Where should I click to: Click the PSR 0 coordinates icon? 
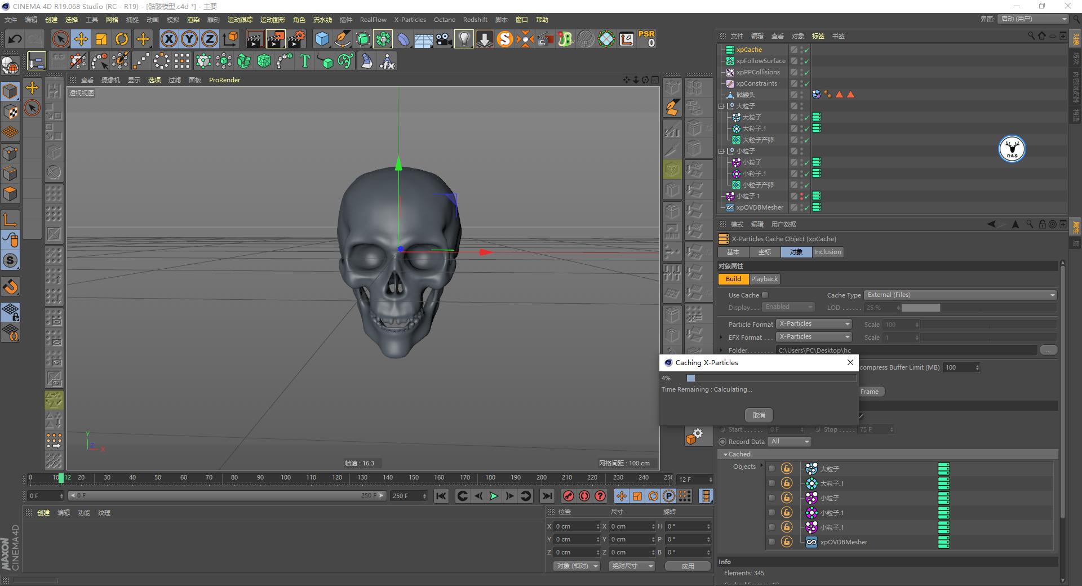646,39
